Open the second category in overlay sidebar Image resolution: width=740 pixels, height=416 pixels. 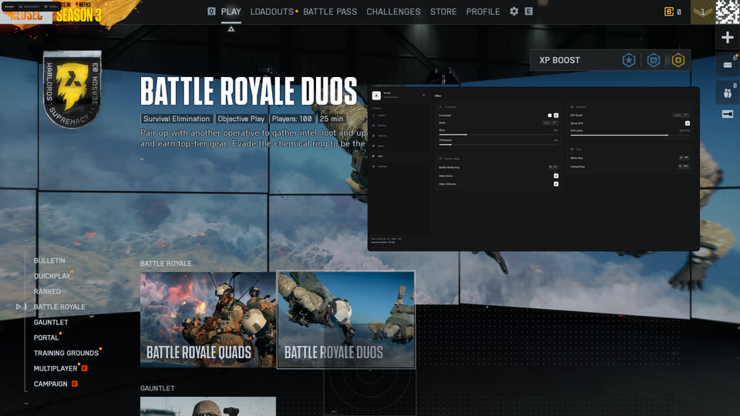point(398,126)
